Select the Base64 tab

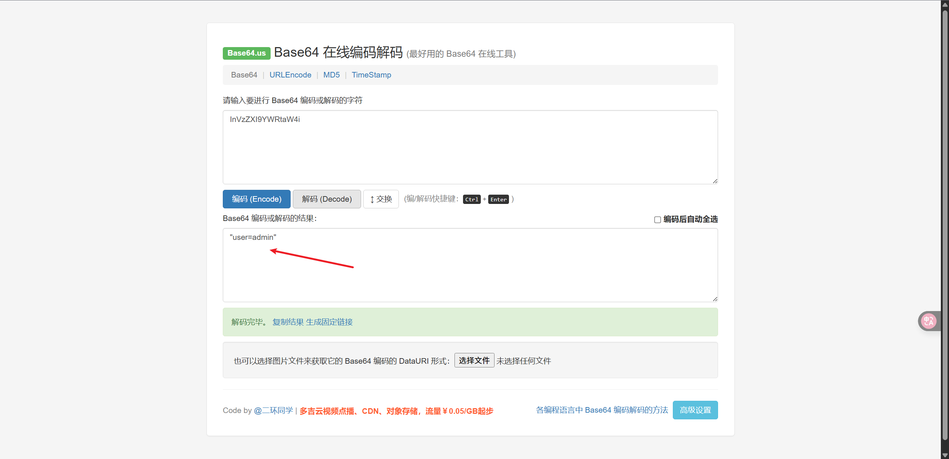tap(244, 75)
